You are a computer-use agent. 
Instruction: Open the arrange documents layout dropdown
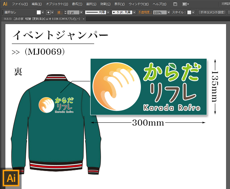point(185,4)
